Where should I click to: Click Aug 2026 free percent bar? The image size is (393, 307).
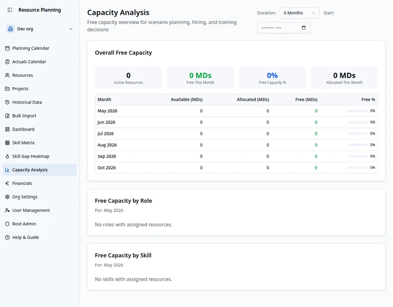[357, 145]
